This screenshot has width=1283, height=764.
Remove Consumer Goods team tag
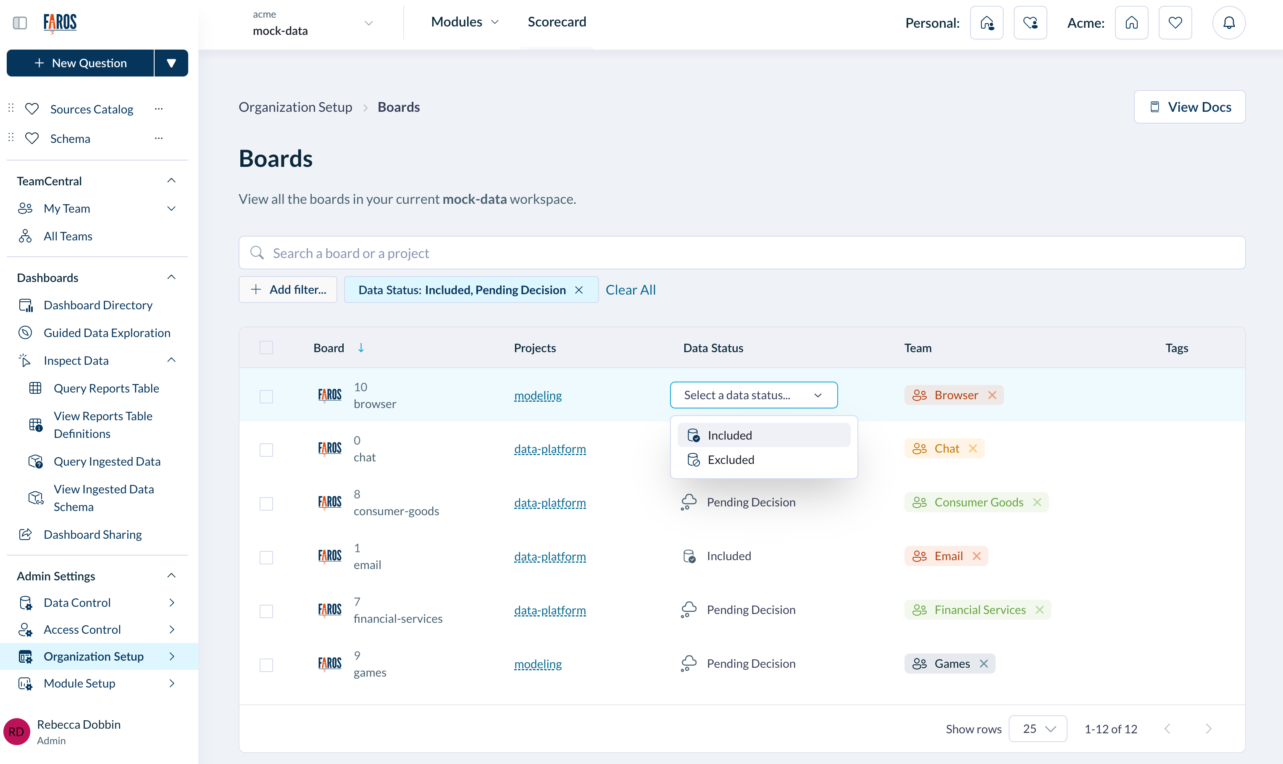pyautogui.click(x=1037, y=502)
